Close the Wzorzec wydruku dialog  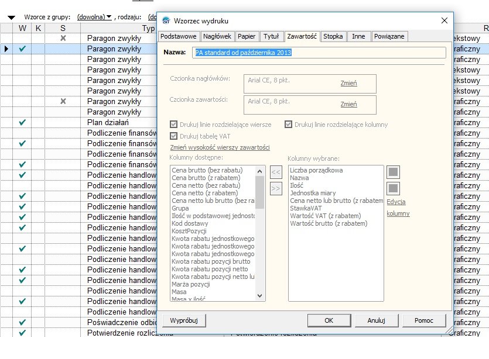pos(444,20)
